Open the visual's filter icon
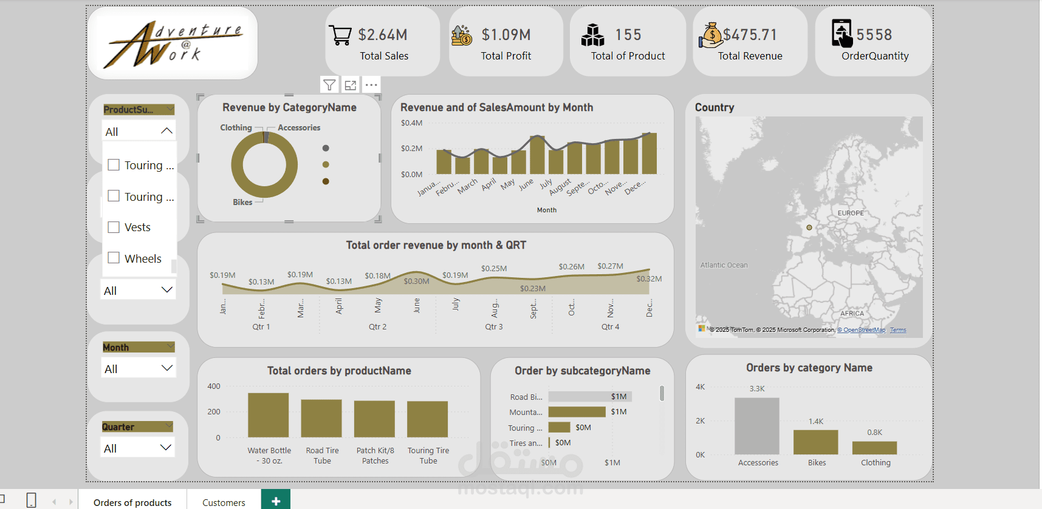This screenshot has height=509, width=1042. [329, 85]
